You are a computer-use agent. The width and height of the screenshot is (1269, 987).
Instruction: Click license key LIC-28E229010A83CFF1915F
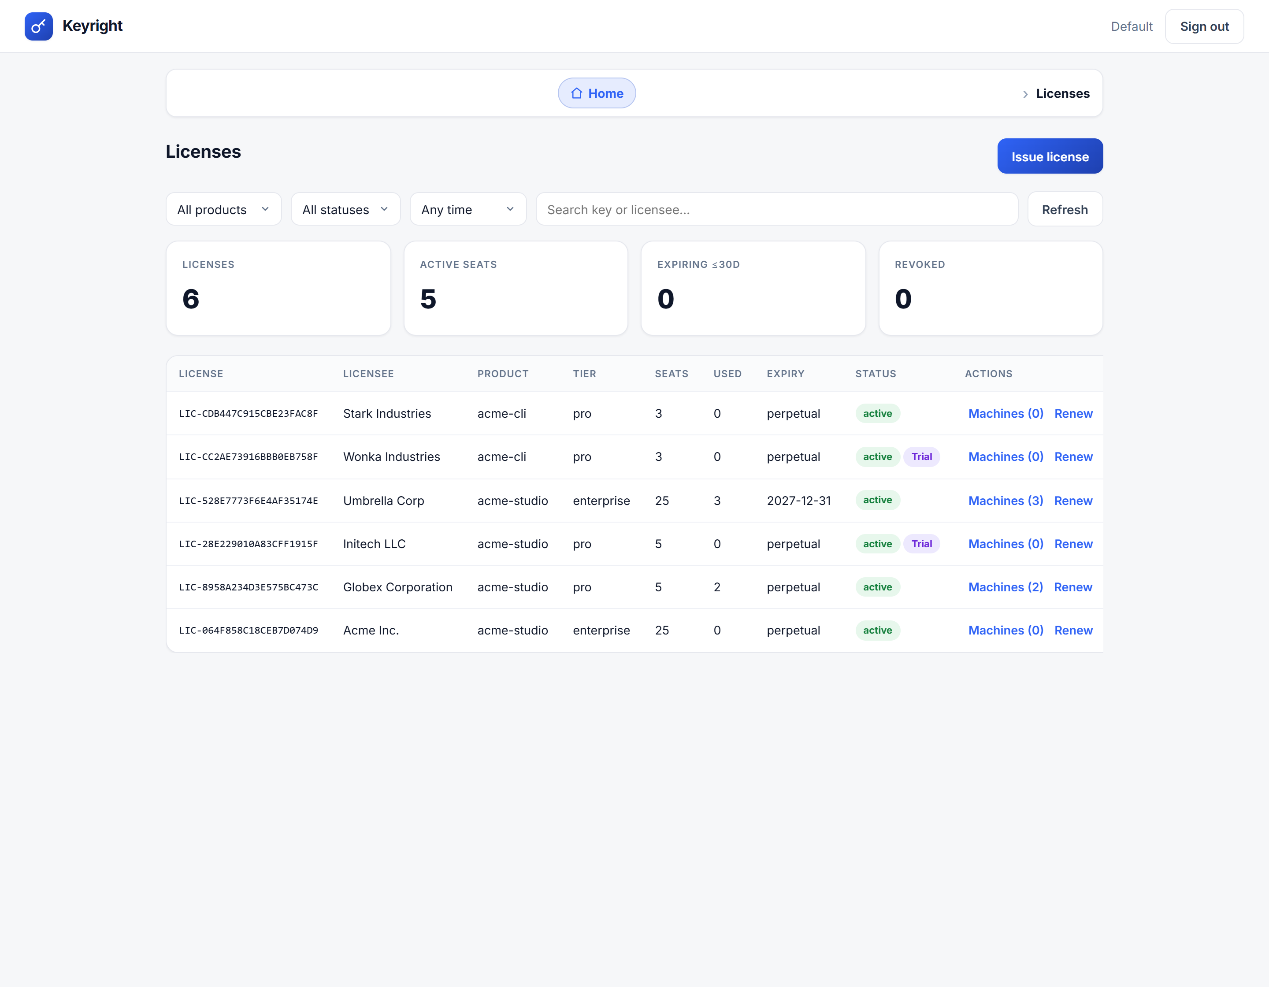(248, 544)
